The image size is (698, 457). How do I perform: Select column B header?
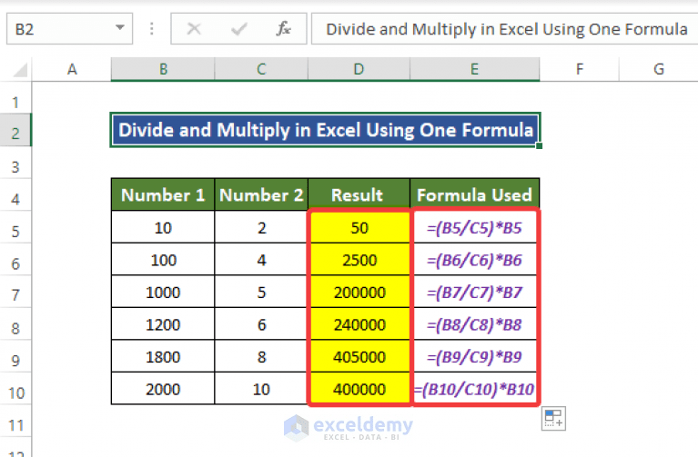tap(163, 69)
